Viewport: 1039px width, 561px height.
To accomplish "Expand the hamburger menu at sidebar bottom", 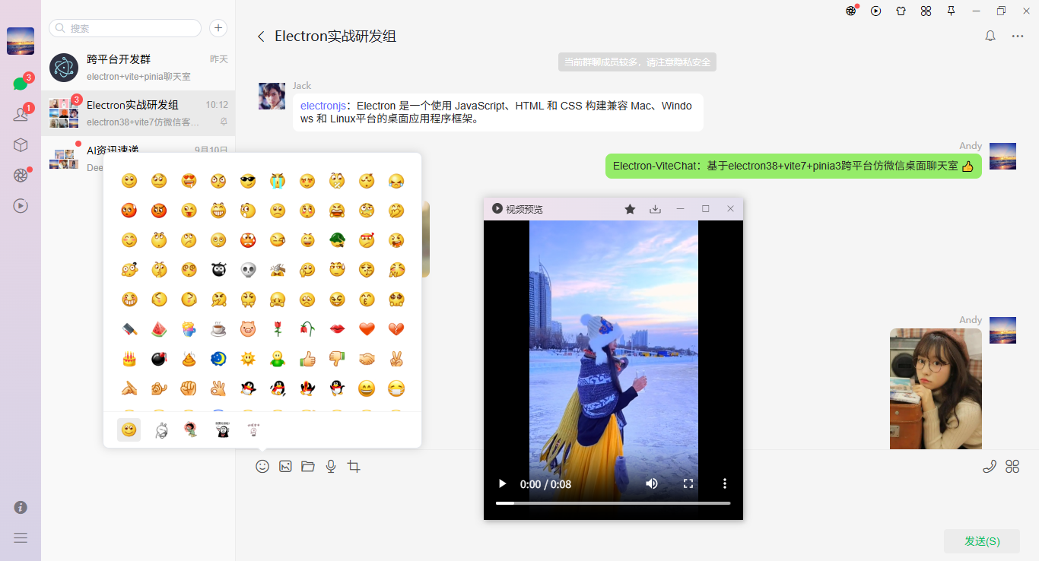I will point(21,537).
